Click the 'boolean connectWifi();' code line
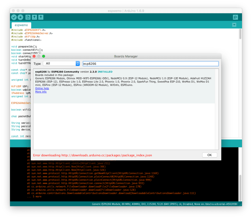252x218 pixels. point(27,50)
